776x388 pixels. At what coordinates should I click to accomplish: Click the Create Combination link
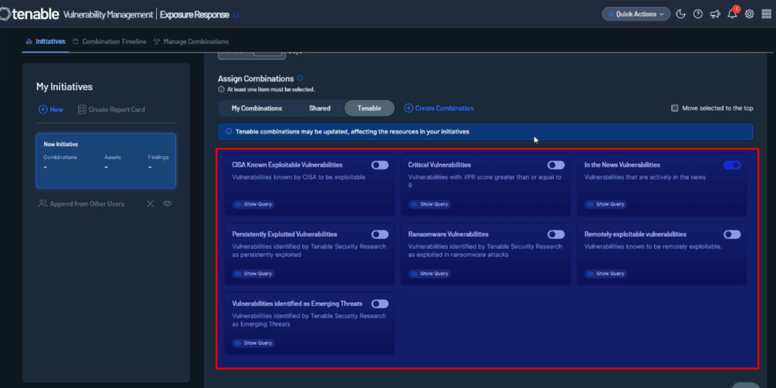click(x=439, y=108)
